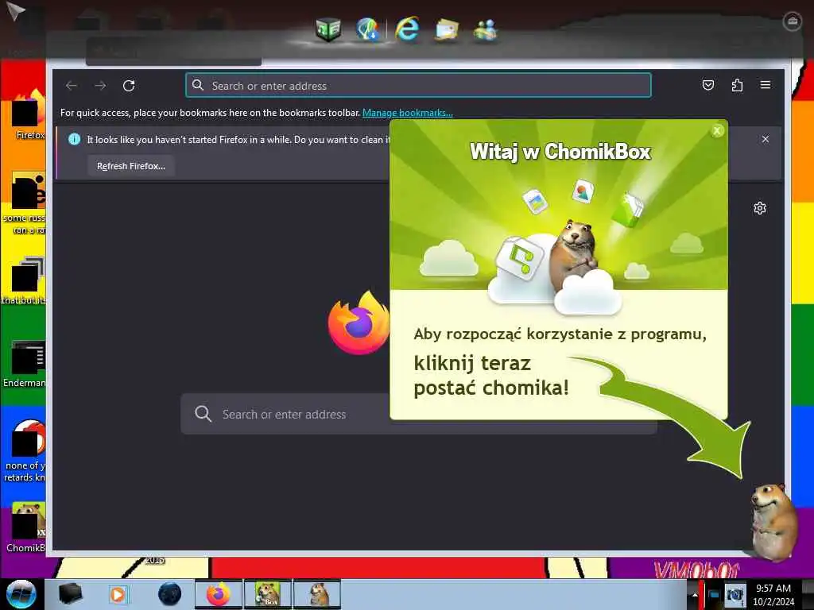Viewport: 814px width, 610px height.
Task: Click the ChomikBox hamster character on the desktop
Action: [x=773, y=521]
